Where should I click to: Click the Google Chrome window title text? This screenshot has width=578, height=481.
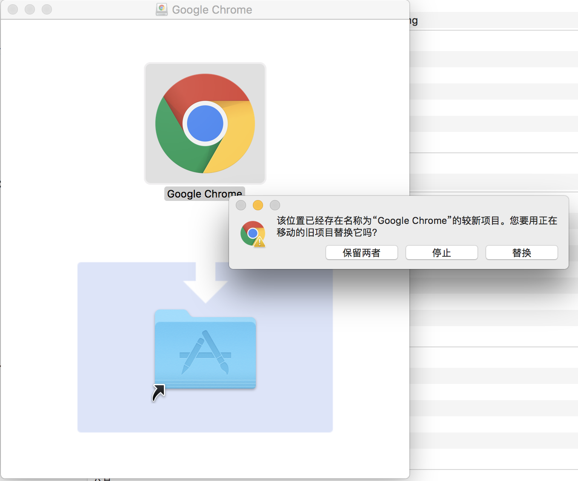pyautogui.click(x=212, y=9)
